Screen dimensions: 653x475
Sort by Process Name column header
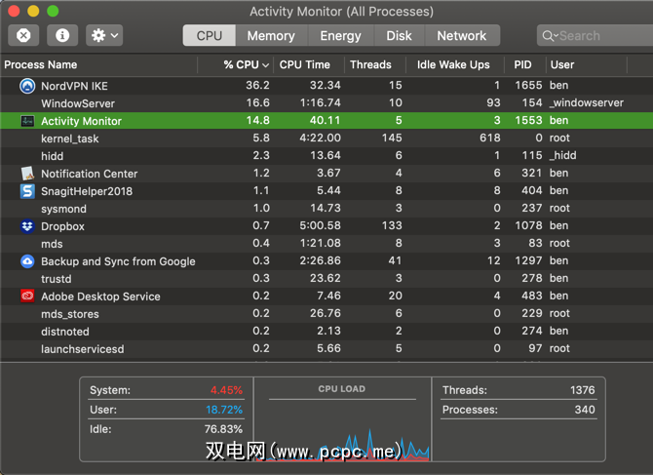tap(41, 64)
